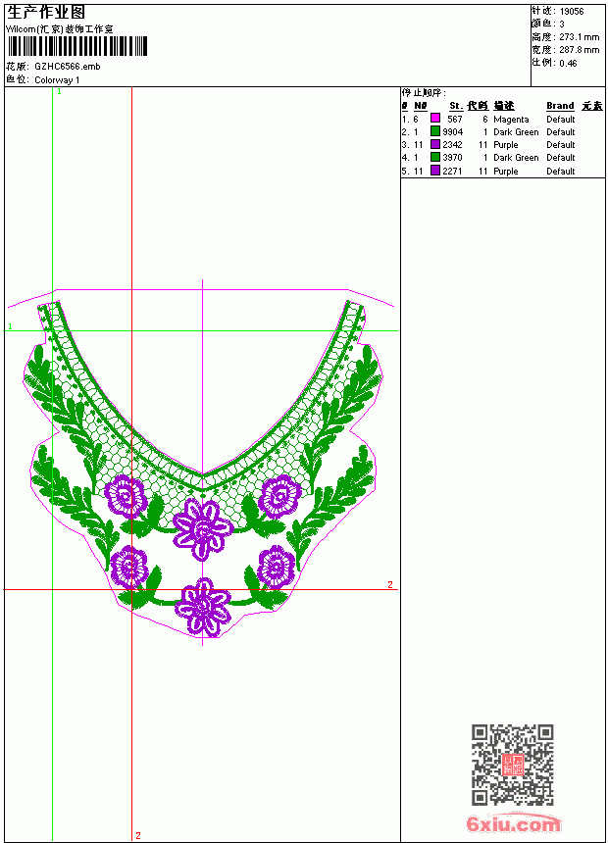Click the 停止顺序 heading
608x843 pixels.
coord(424,93)
